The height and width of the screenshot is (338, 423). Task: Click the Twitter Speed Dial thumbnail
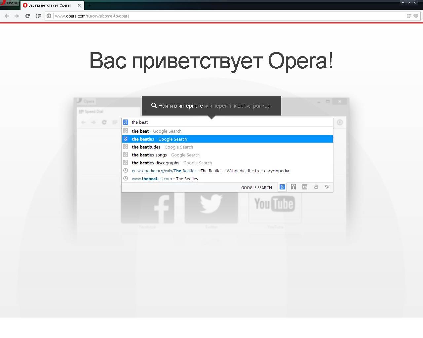(211, 208)
